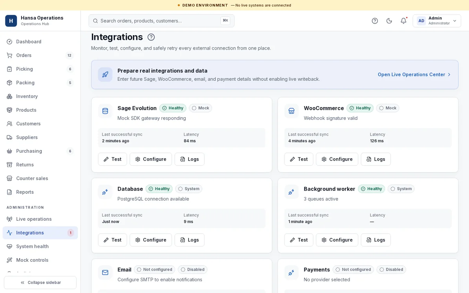Click the search orders input field

(161, 21)
